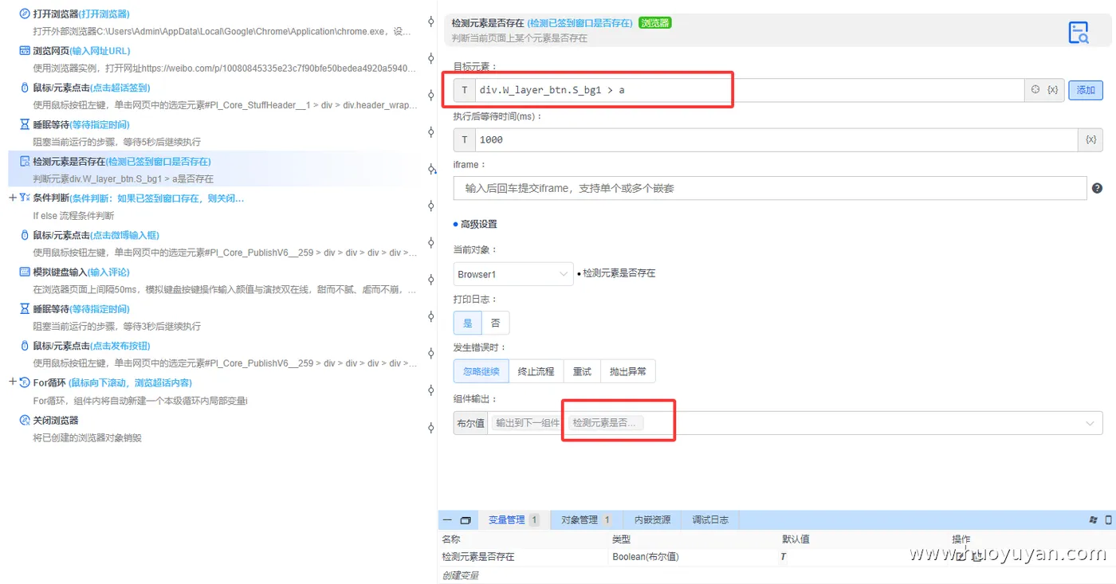Open the Browser1 当前对象 dropdown
1116x584 pixels.
[513, 274]
